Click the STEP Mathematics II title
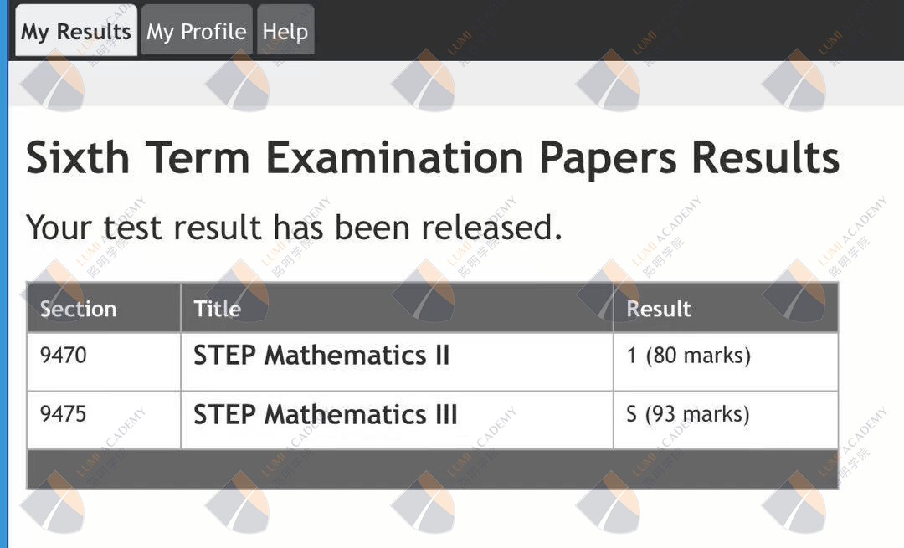This screenshot has height=548, width=904. [321, 356]
